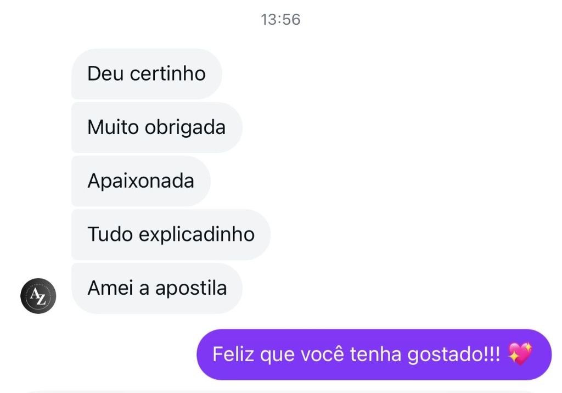Tap the word "Muito" in second message
562x393 pixels.
click(113, 127)
